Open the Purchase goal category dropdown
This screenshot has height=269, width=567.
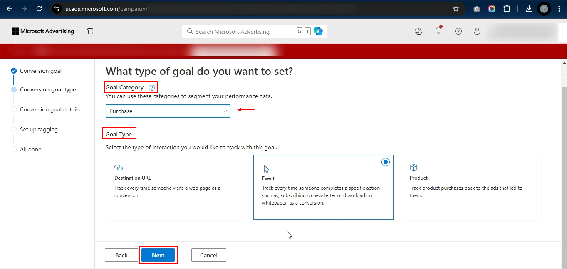tap(168, 111)
